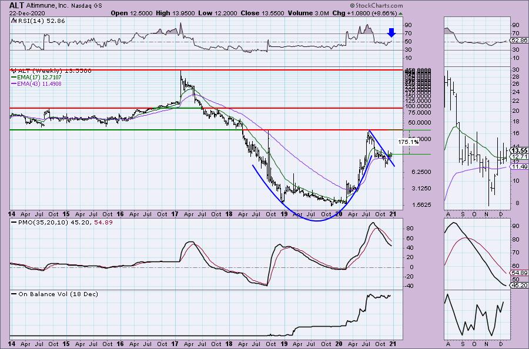Viewport: 529px width, 349px height.
Task: Click the 12.71 EMA value tag
Action: coord(519,157)
